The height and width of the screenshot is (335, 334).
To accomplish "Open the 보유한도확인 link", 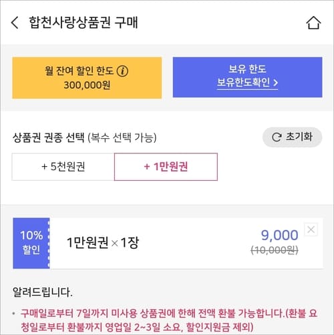I will pyautogui.click(x=247, y=83).
